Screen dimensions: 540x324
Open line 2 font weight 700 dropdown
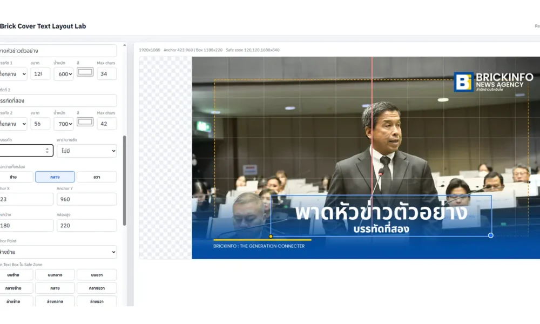tap(63, 124)
